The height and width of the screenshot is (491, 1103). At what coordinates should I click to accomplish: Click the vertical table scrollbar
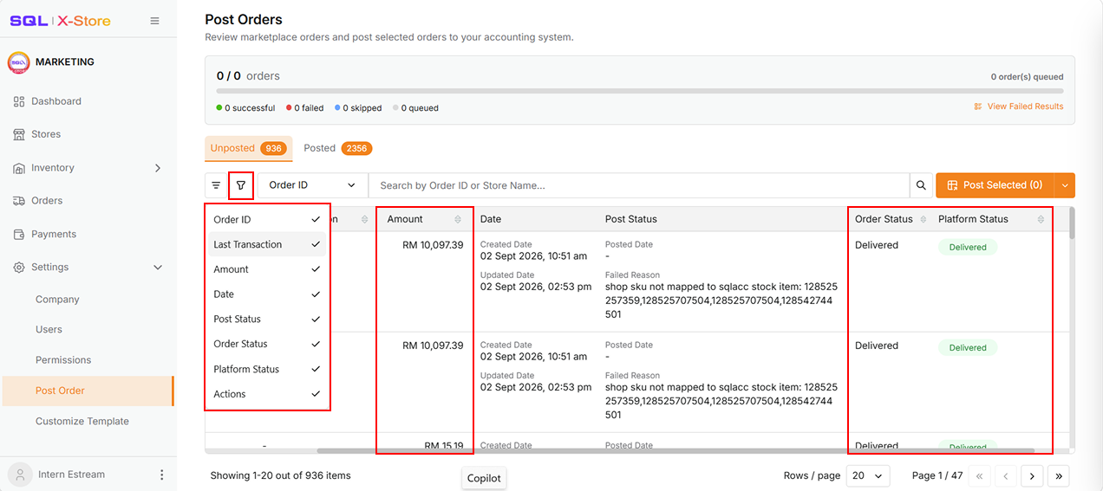pyautogui.click(x=1072, y=223)
